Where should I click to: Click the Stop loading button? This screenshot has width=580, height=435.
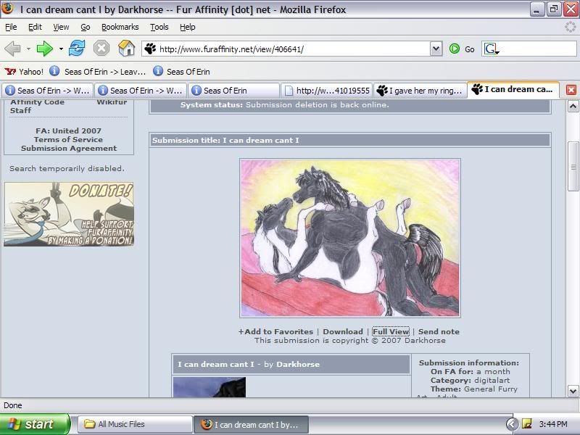coord(101,49)
